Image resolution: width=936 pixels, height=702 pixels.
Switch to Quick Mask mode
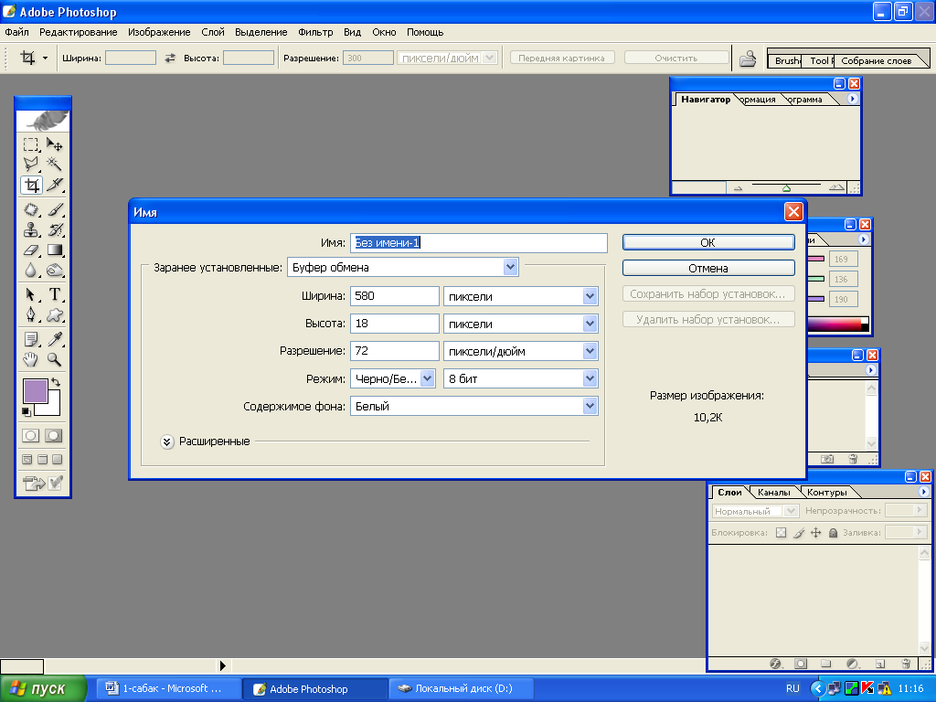coord(54,436)
